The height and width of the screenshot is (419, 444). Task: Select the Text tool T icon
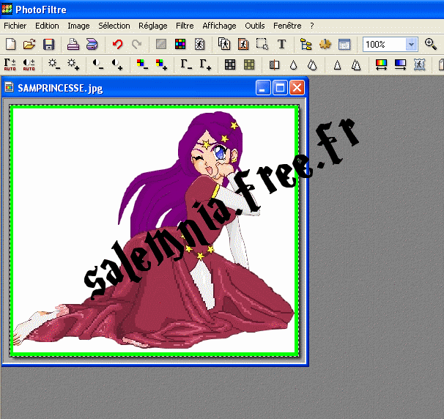[x=281, y=45]
